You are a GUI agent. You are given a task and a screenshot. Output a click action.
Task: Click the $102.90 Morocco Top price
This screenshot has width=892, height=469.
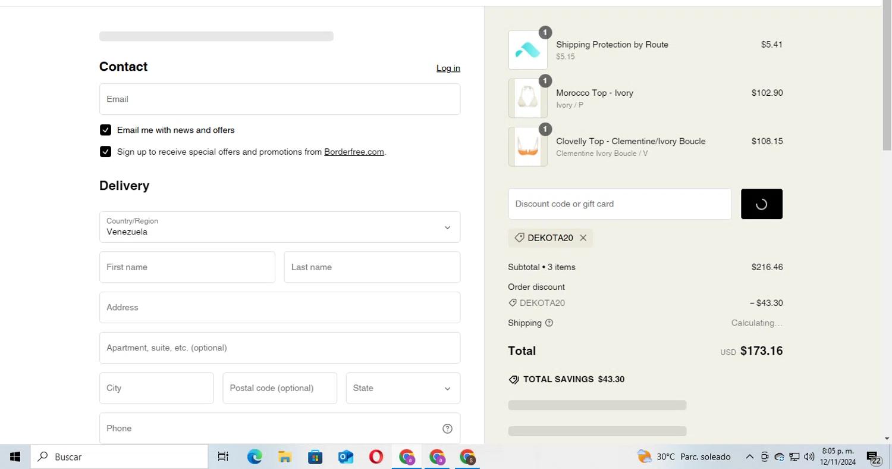click(x=767, y=93)
